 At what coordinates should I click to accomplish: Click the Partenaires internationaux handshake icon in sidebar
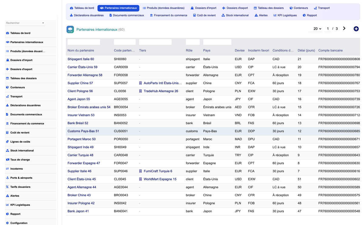[8, 42]
